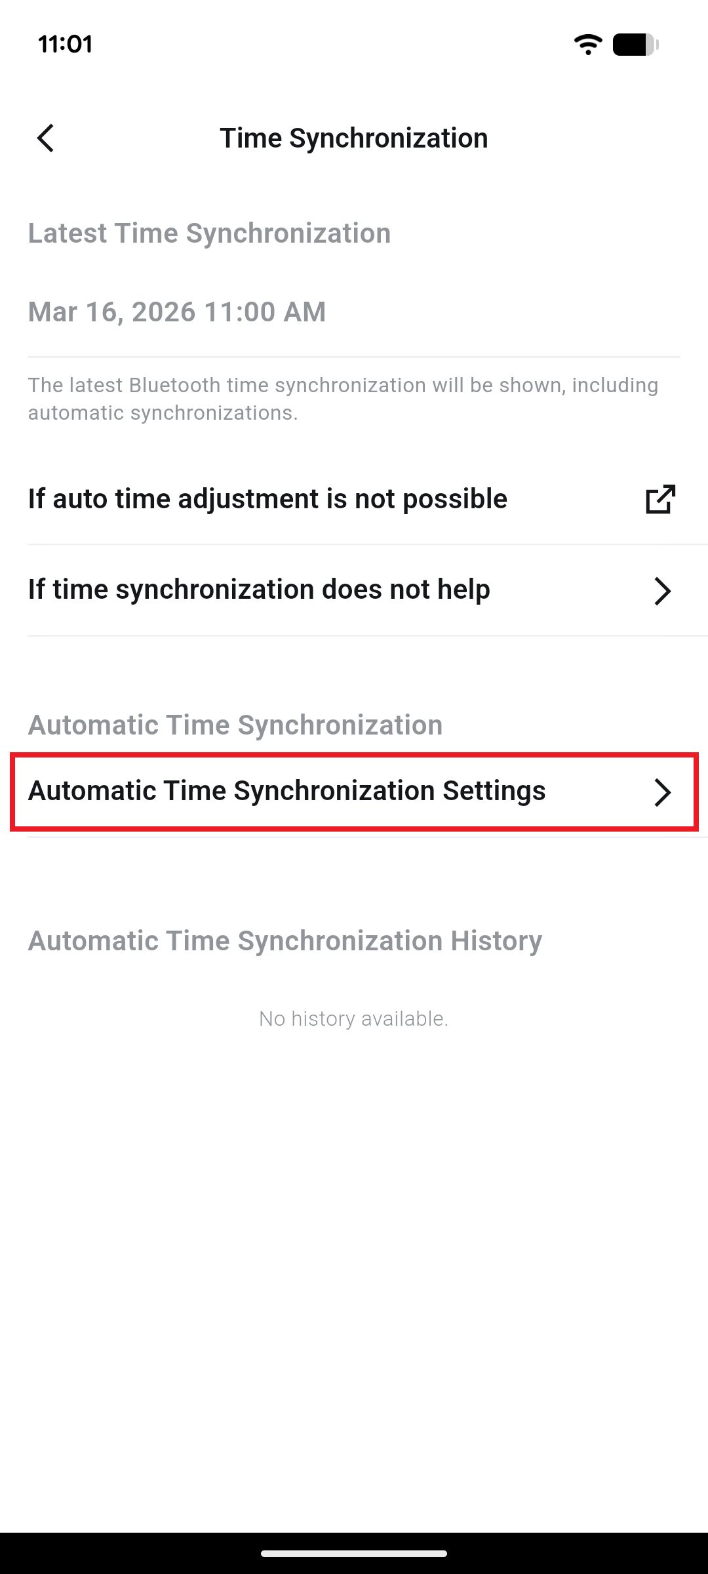Tap the home indicator bar
The image size is (708, 1574).
point(354,1553)
